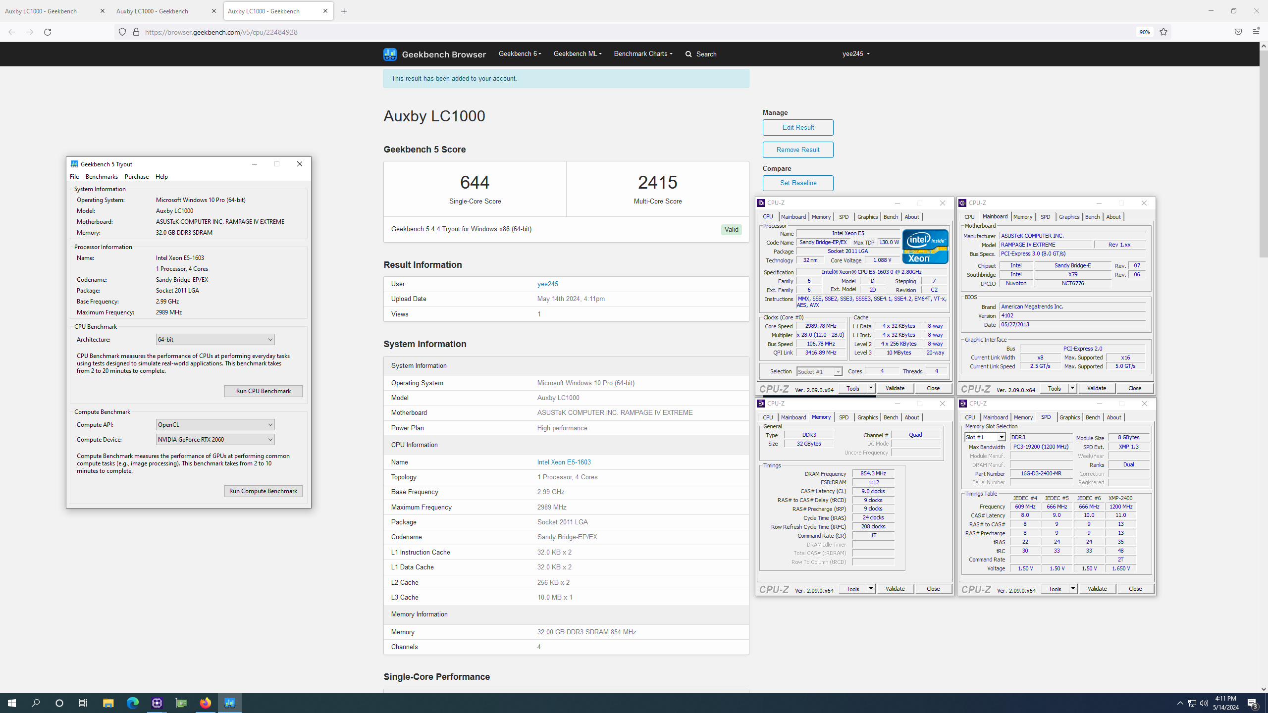Open the Intel Xeon E5-1603 link
Viewport: 1268px width, 713px height.
564,462
